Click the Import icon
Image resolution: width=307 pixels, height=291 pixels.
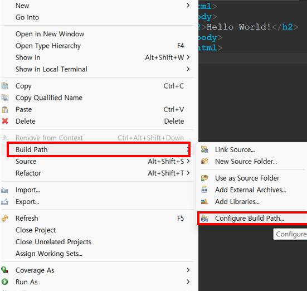[4, 190]
